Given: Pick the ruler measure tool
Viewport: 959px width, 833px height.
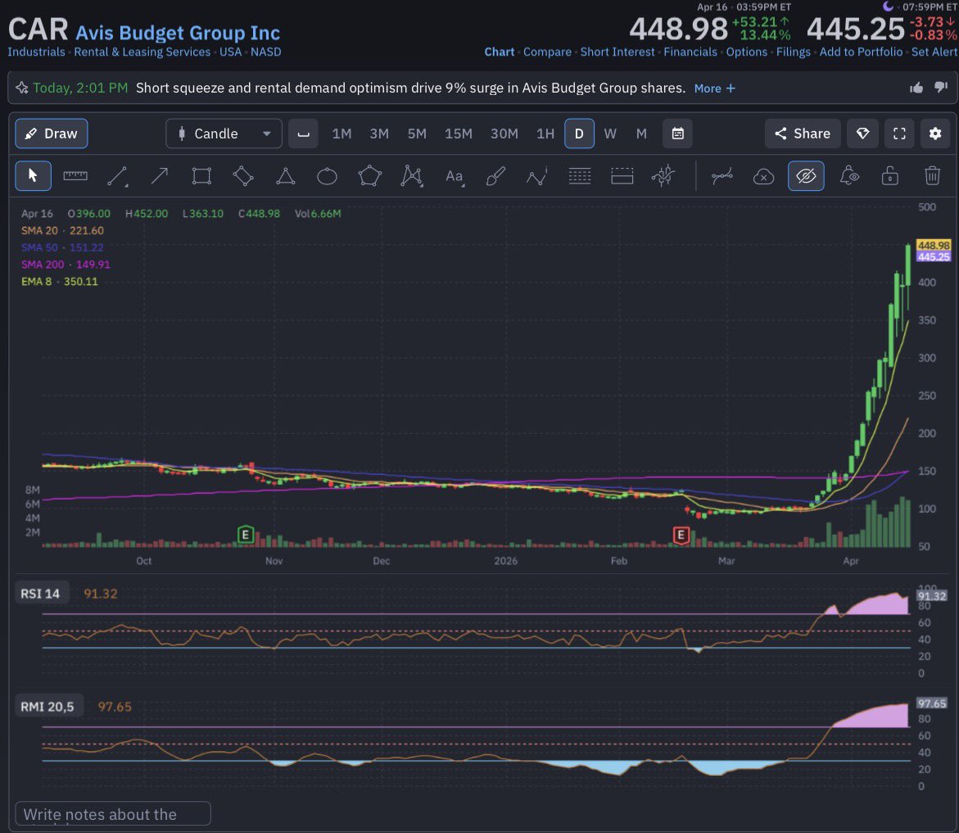Looking at the screenshot, I should pyautogui.click(x=75, y=176).
